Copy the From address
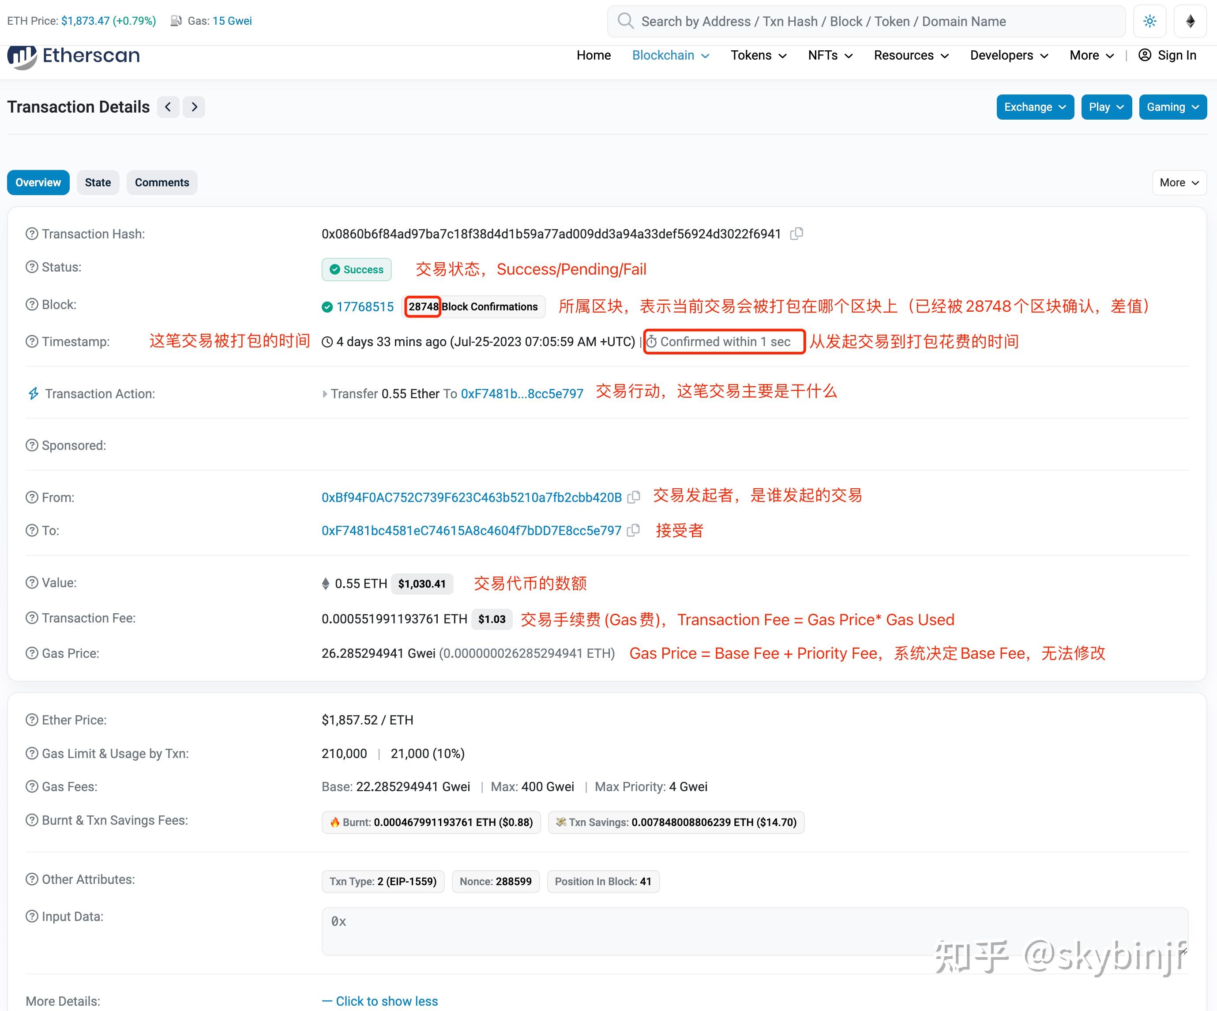 [635, 497]
